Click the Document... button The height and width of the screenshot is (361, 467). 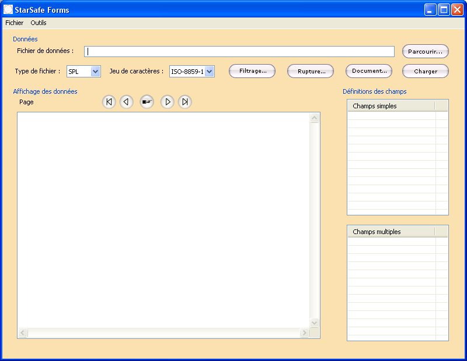tap(369, 71)
